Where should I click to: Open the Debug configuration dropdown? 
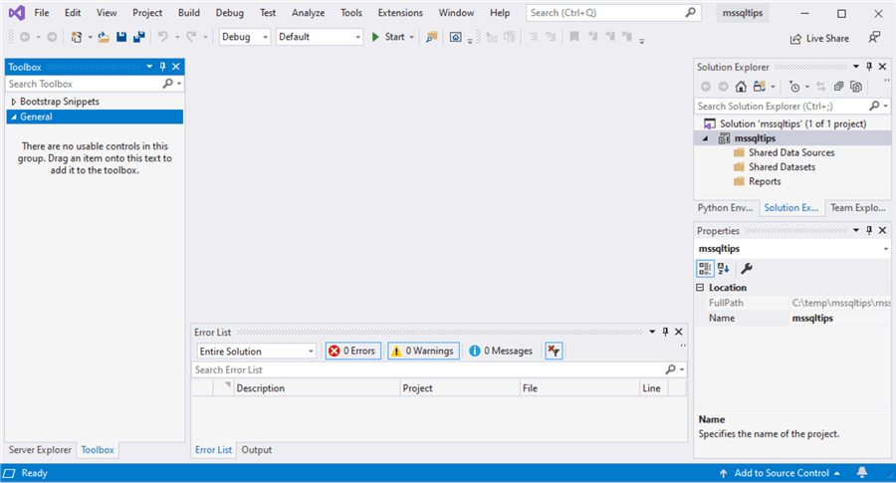pyautogui.click(x=244, y=37)
